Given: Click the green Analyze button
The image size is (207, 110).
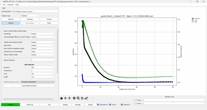Looking at the screenshot, I should click(x=11, y=105).
